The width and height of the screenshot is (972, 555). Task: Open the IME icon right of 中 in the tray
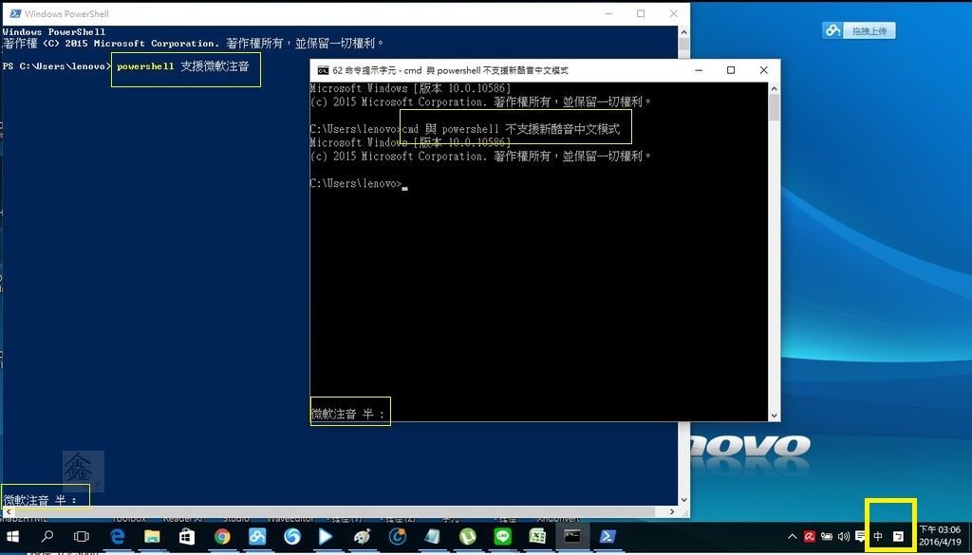click(x=898, y=537)
